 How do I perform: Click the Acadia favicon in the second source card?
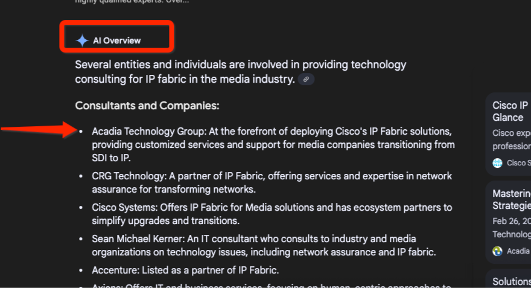click(x=497, y=251)
